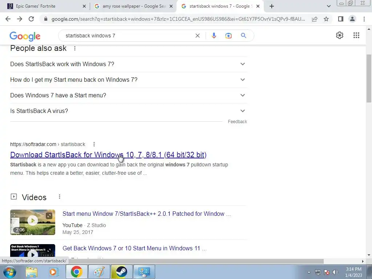Open the StartIsBack++ 2.0.1 Patched video link
The height and width of the screenshot is (279, 372).
click(146, 214)
